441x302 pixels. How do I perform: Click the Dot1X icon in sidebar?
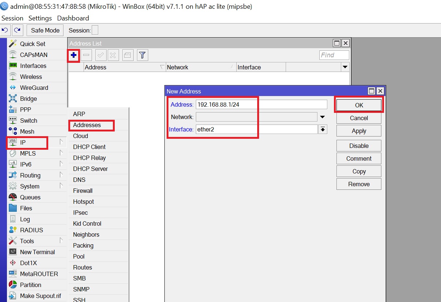pyautogui.click(x=13, y=263)
